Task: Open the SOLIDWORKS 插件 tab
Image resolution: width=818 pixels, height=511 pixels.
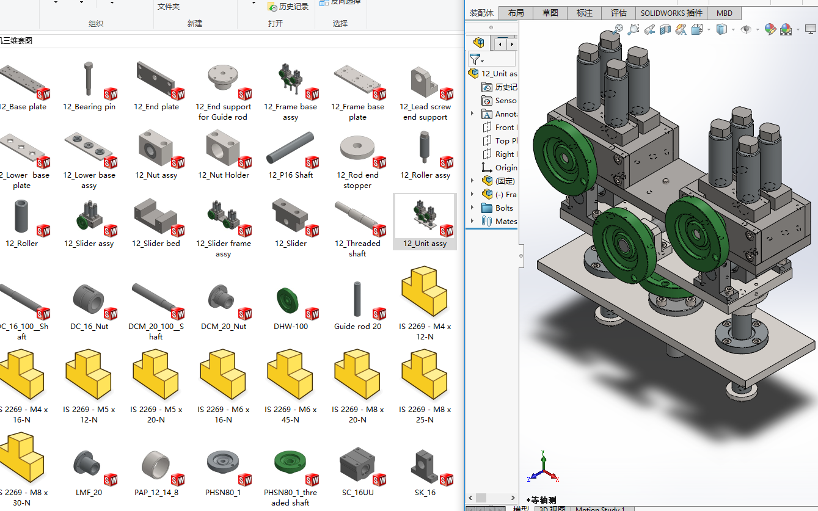Action: pyautogui.click(x=671, y=13)
